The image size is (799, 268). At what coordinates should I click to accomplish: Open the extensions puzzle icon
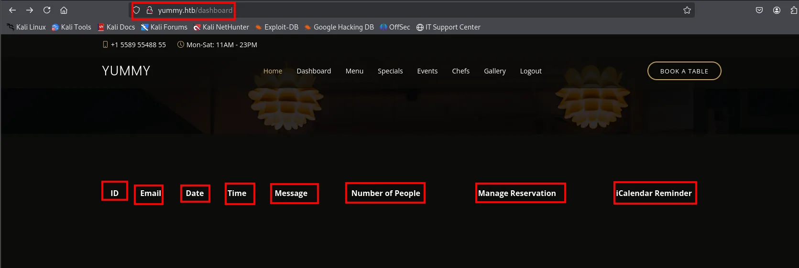click(x=794, y=10)
